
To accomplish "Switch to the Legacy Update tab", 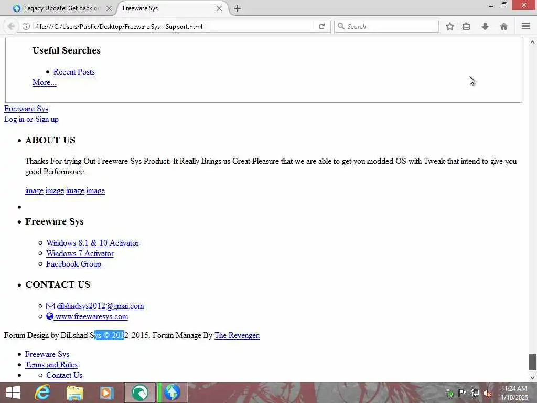I will 62,8.
